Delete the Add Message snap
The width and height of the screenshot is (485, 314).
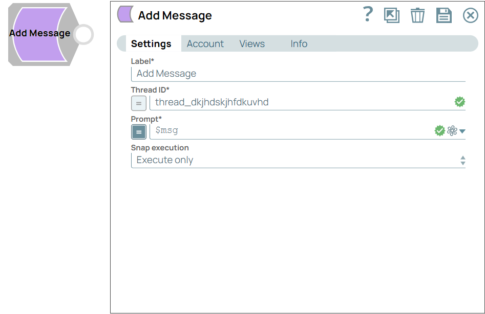(x=417, y=15)
